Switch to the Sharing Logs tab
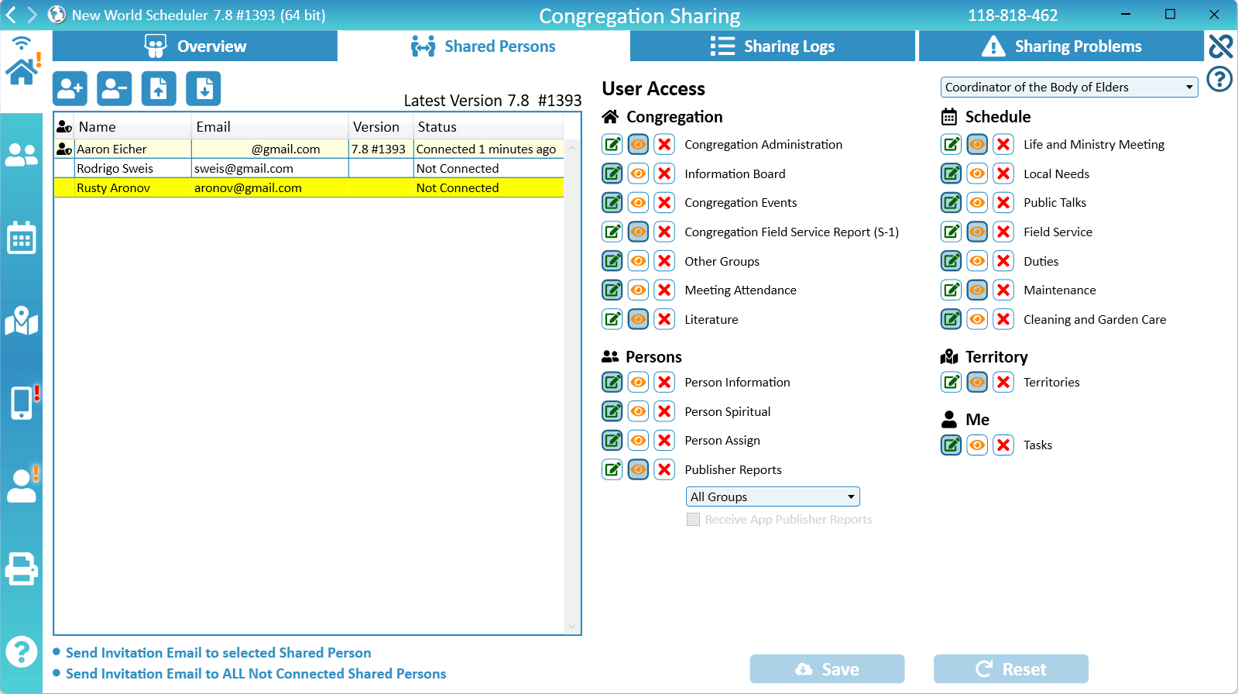The image size is (1238, 694). 773,46
